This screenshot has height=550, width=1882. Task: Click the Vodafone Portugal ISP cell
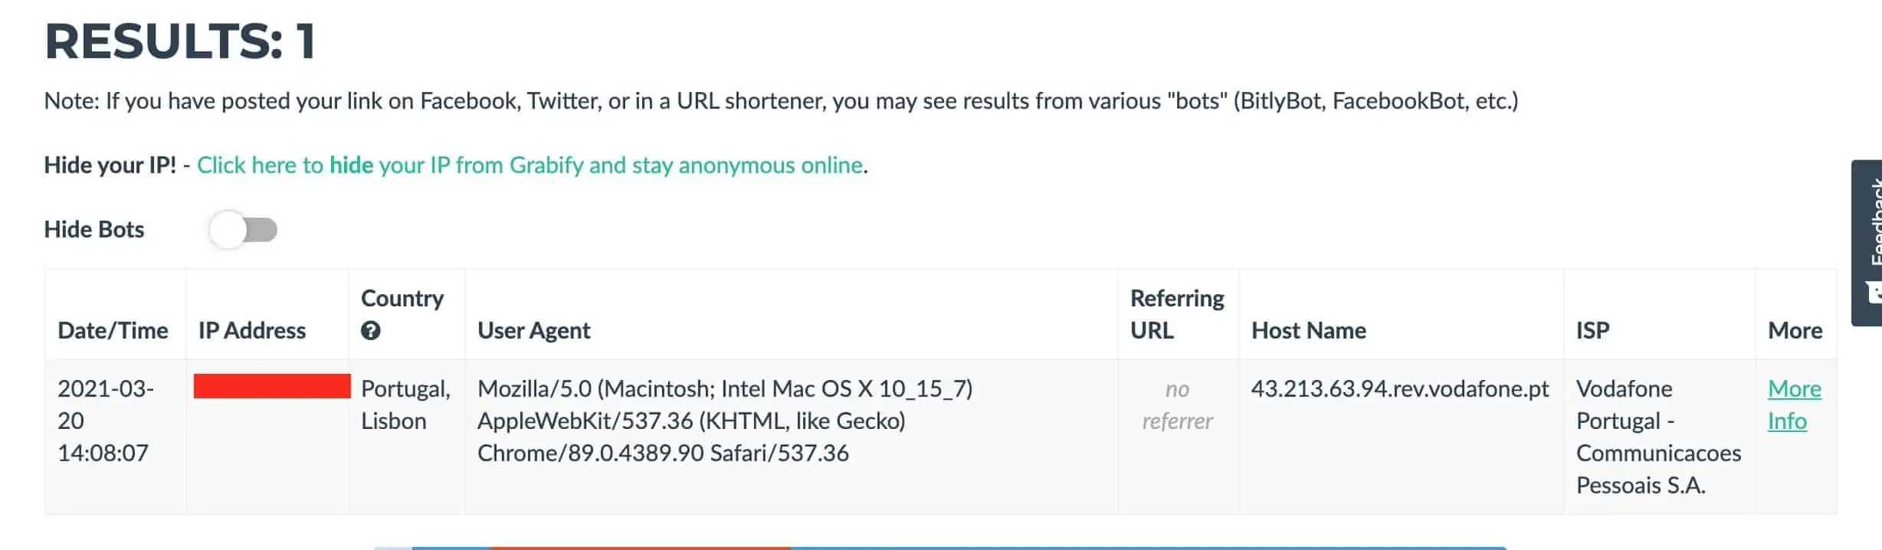click(x=1658, y=437)
